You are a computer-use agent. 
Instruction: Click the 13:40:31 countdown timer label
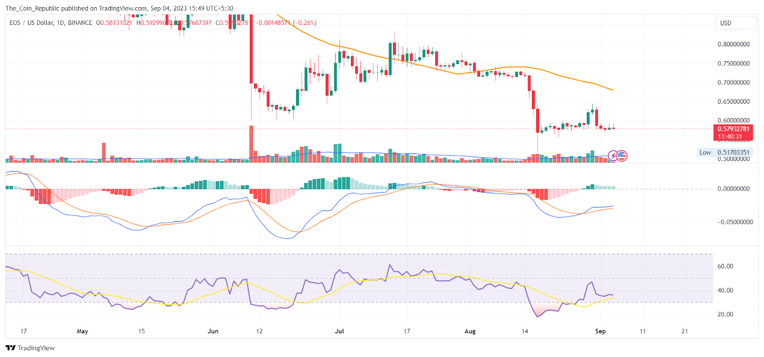[x=730, y=137]
